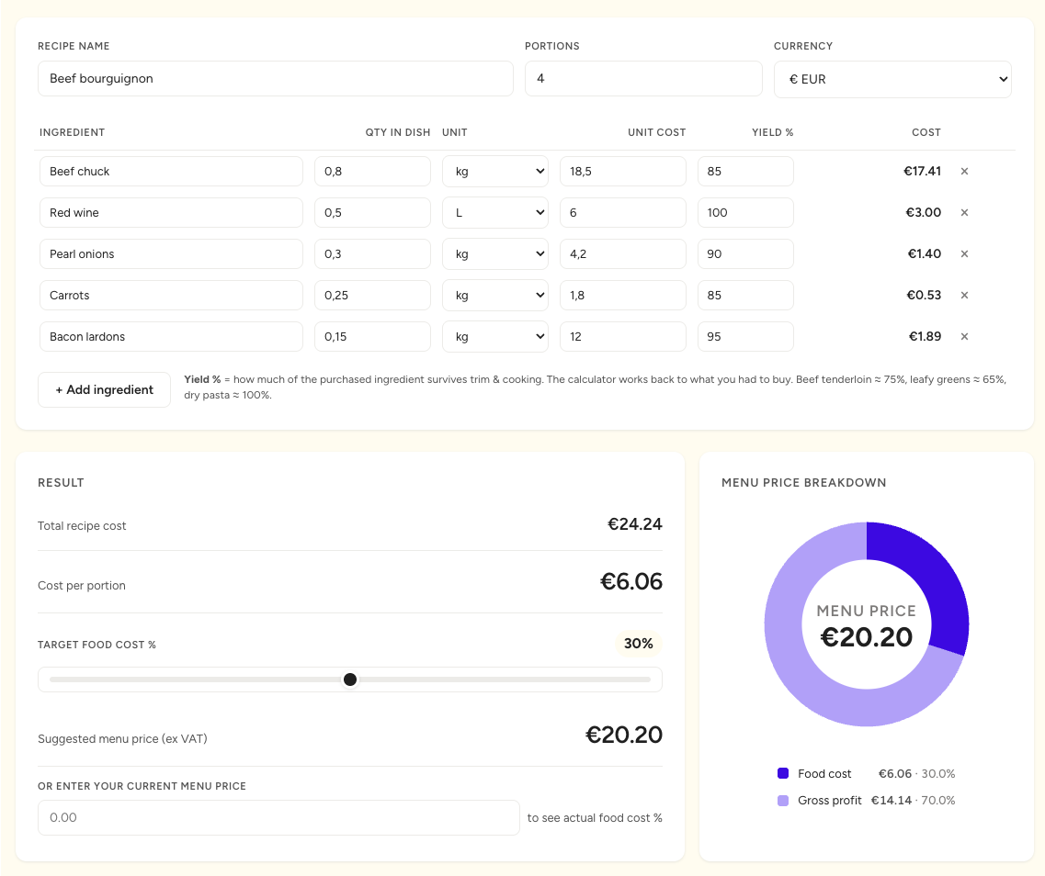The image size is (1045, 876).
Task: Adjust the Target food cost slider handle
Action: (350, 679)
